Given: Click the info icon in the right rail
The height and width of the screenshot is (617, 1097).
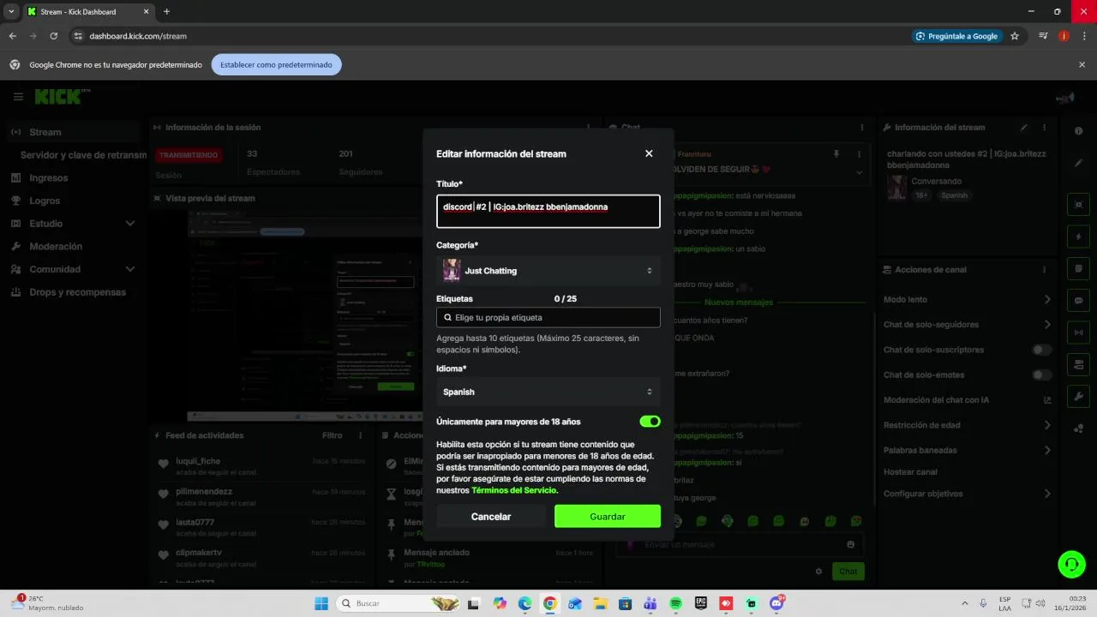Looking at the screenshot, I should point(1078,131).
